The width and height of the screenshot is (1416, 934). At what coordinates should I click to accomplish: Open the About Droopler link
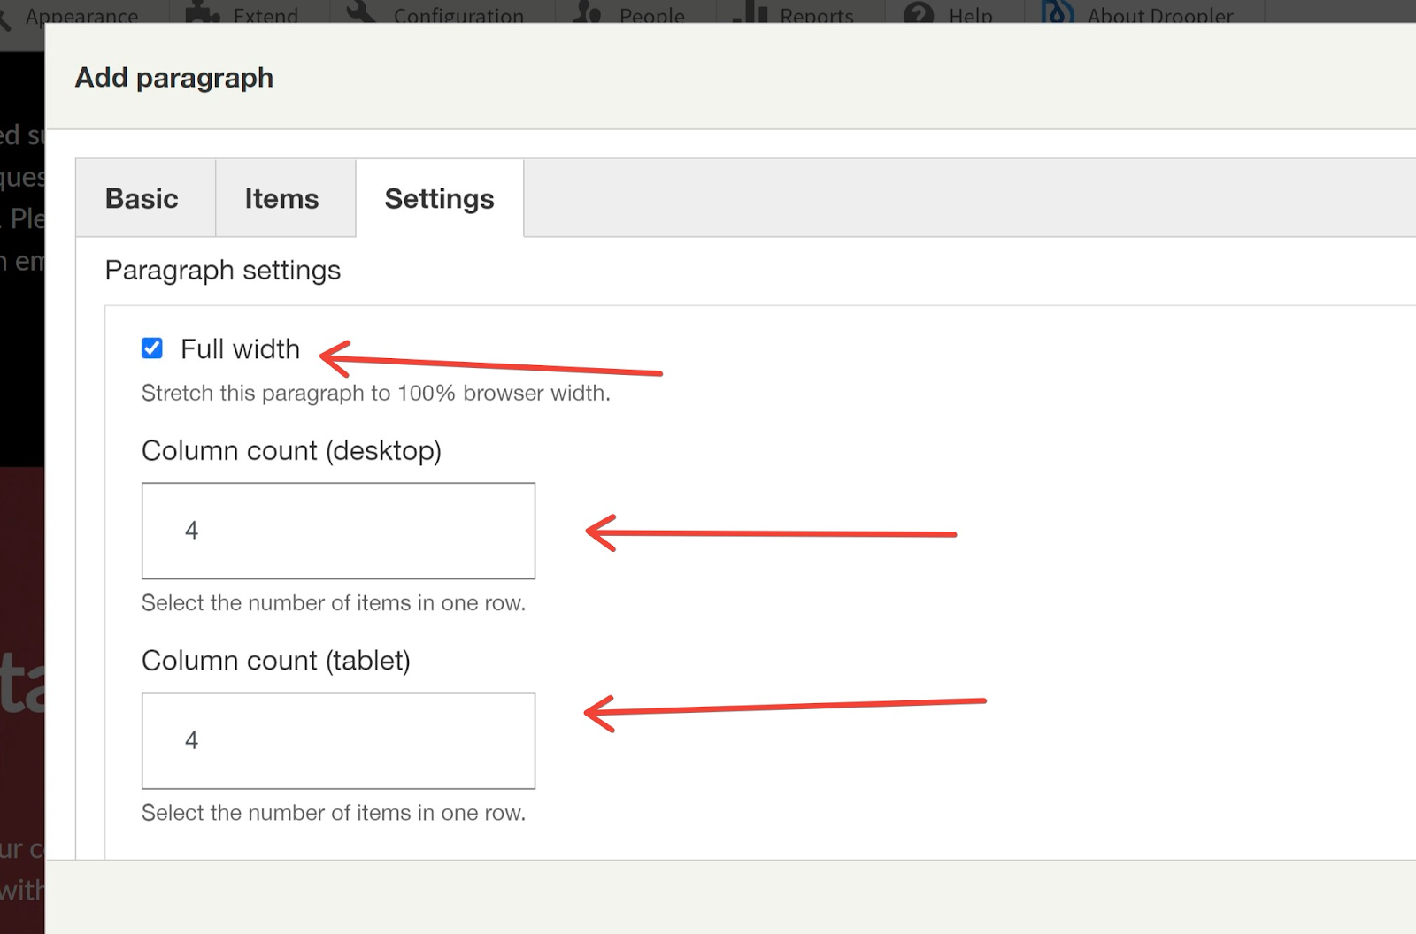click(x=1159, y=15)
